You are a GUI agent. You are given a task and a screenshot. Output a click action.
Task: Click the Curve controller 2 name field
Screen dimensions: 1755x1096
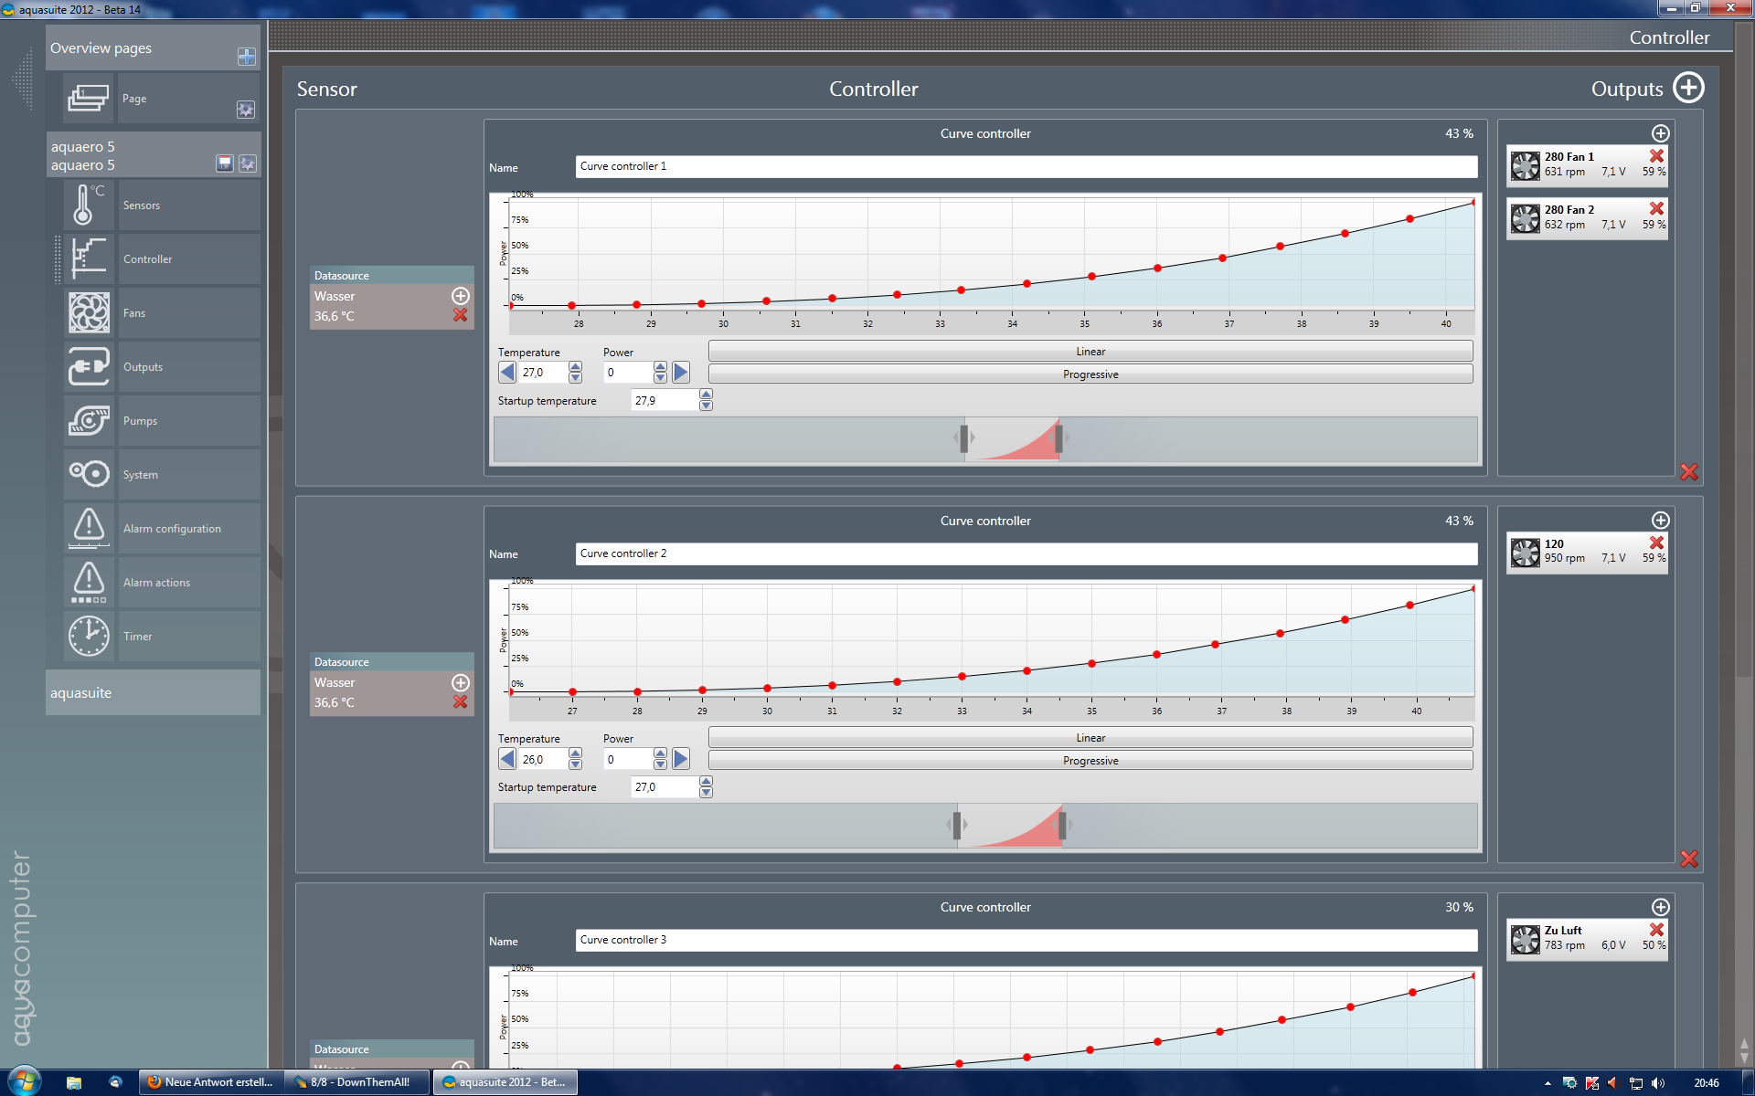click(1025, 553)
